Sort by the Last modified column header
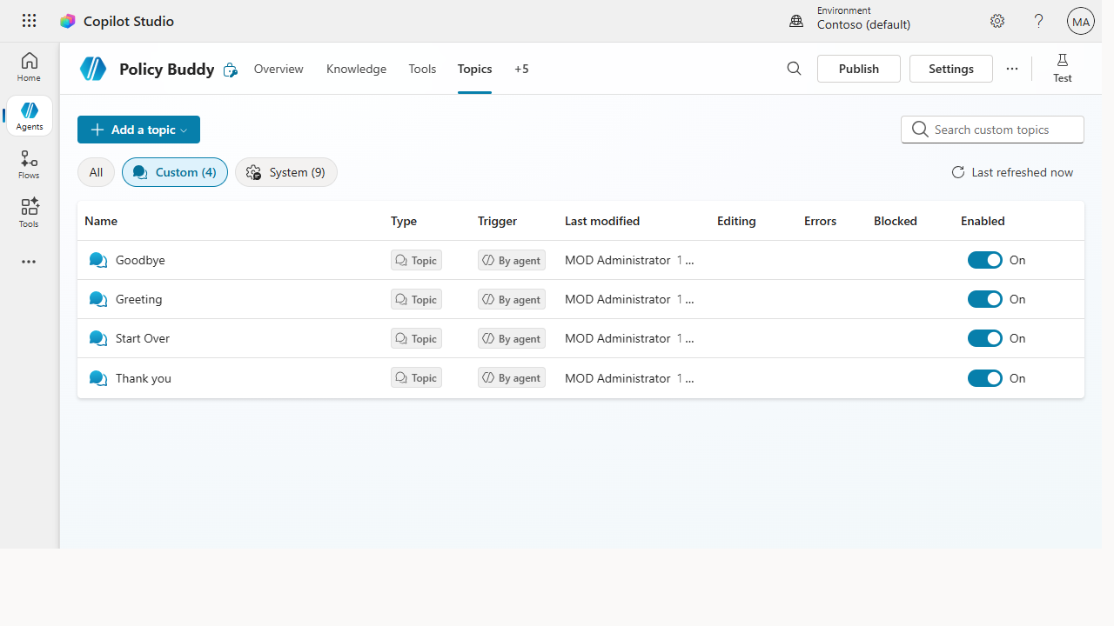This screenshot has width=1114, height=626. coord(602,221)
